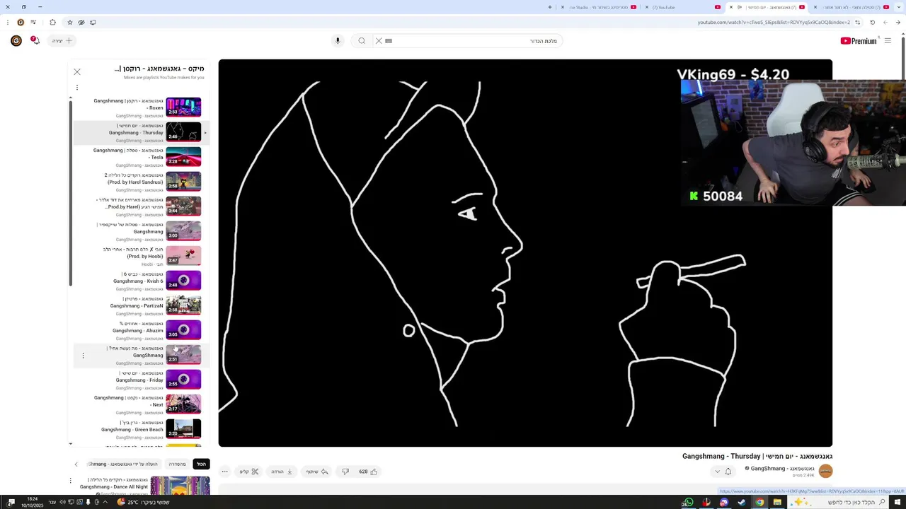This screenshot has height=509, width=906.
Task: Show more filter chips arrow
Action: pyautogui.click(x=76, y=464)
